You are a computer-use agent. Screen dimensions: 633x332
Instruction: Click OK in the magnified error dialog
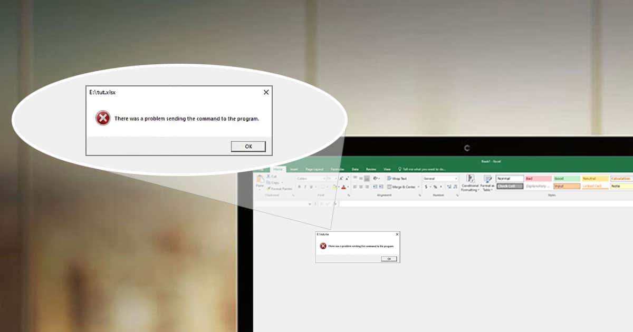click(248, 147)
